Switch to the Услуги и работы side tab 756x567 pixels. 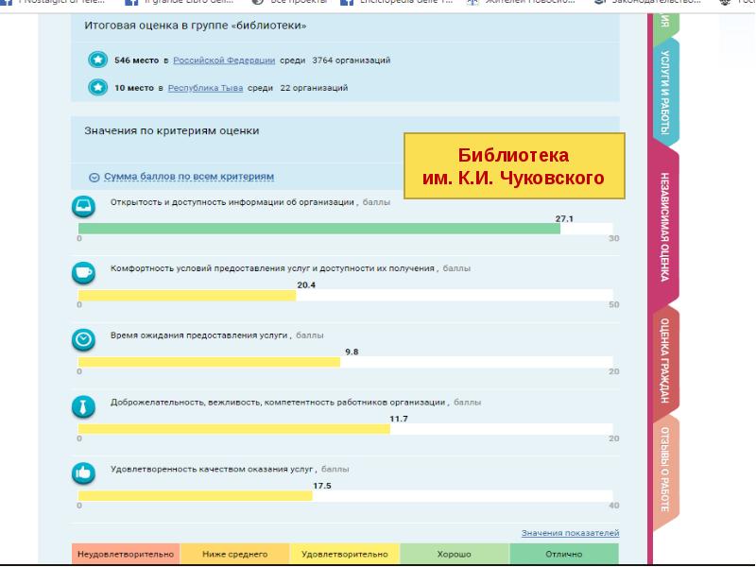(x=665, y=90)
